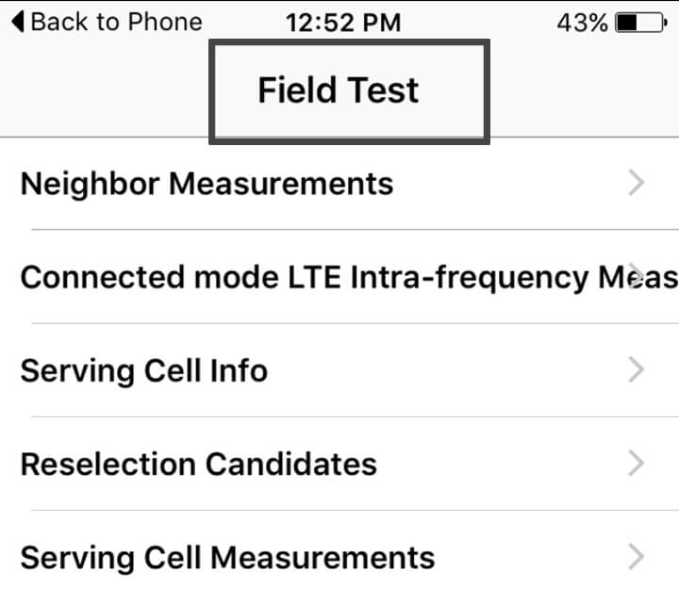Tap empty navigation bar left of Field Test

(x=104, y=90)
